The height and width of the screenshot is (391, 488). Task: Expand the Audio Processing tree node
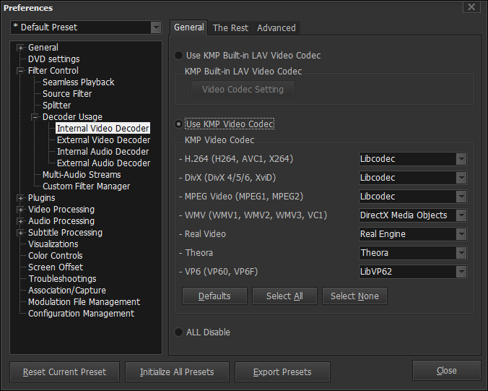tap(20, 221)
